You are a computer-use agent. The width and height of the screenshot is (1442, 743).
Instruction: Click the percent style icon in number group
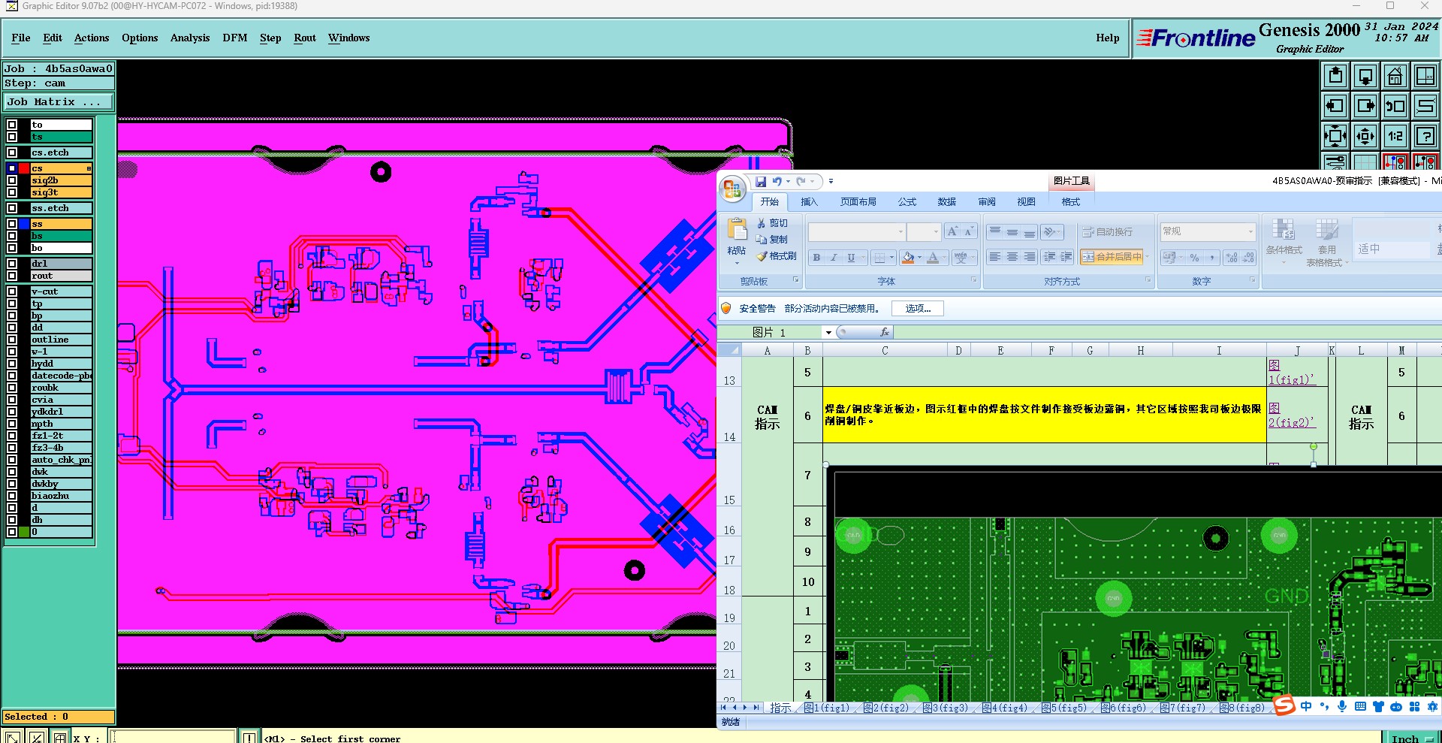coord(1194,258)
